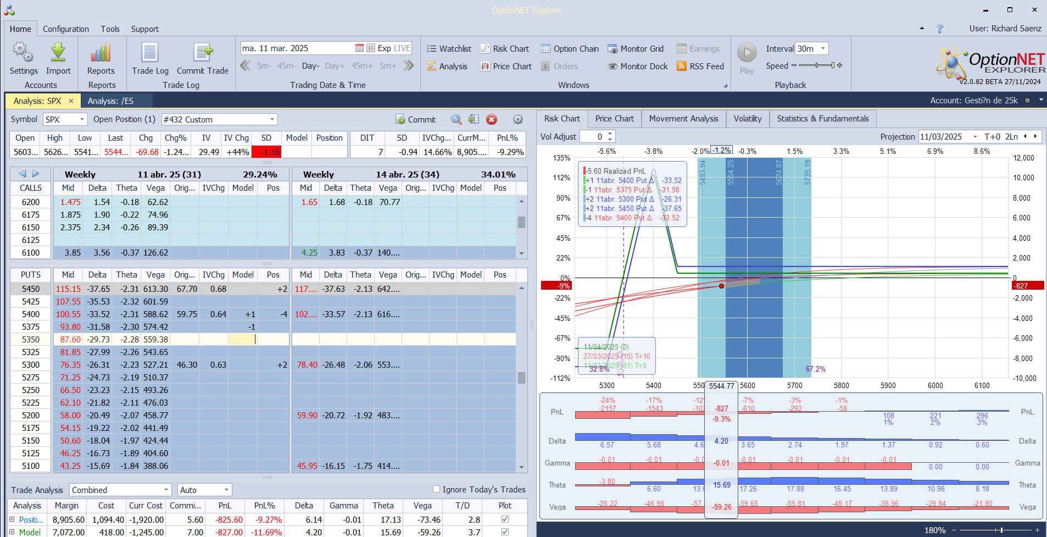Image resolution: width=1047 pixels, height=537 pixels.
Task: Open the Account dropdown arrow
Action: (1040, 101)
